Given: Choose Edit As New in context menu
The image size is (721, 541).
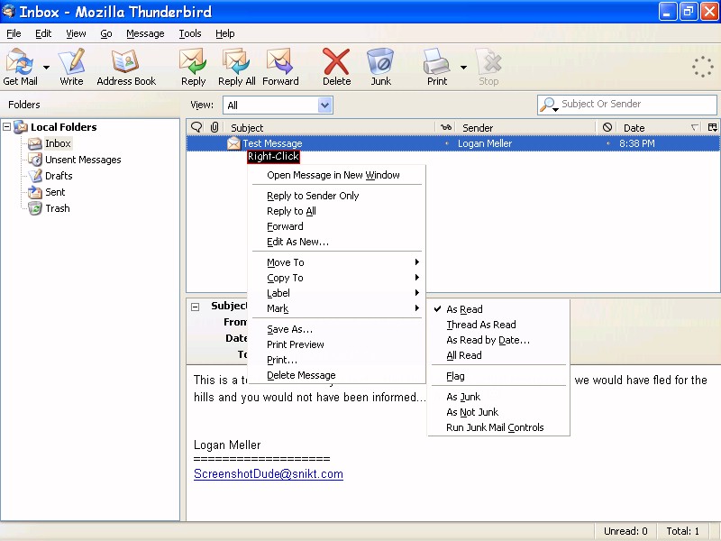Looking at the screenshot, I should pyautogui.click(x=337, y=242).
